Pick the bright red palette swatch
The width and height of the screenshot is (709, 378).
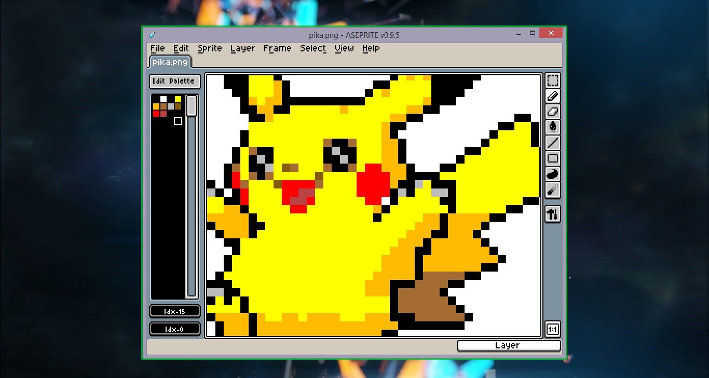(x=156, y=114)
